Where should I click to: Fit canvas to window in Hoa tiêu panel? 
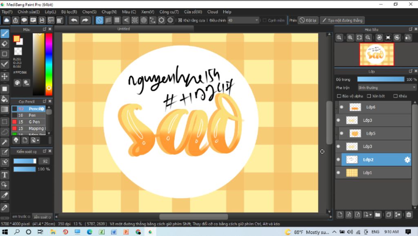(359, 38)
